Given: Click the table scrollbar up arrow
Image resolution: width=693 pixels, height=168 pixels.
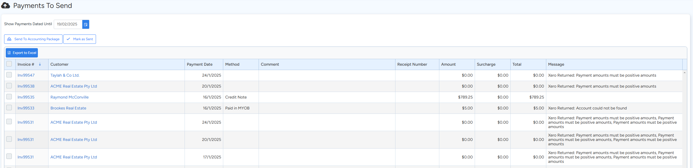Looking at the screenshot, I should coord(684,73).
